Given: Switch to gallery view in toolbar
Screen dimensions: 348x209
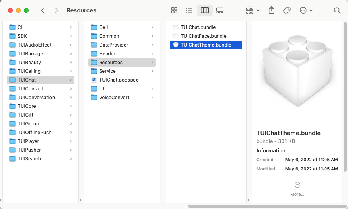Looking at the screenshot, I should pyautogui.click(x=220, y=10).
